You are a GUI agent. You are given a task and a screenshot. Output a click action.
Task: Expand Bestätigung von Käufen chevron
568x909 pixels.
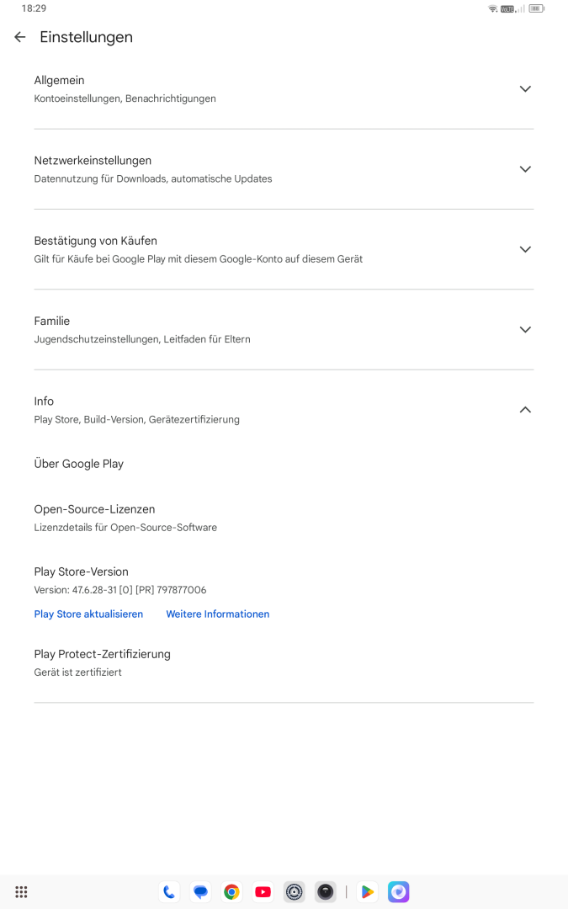click(x=525, y=249)
